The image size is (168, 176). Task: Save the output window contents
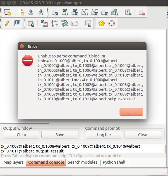click(x=60, y=135)
